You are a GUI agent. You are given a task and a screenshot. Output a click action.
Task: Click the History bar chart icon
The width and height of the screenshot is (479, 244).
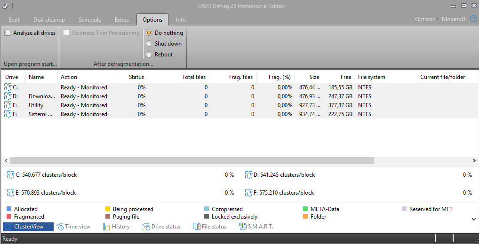point(106,227)
